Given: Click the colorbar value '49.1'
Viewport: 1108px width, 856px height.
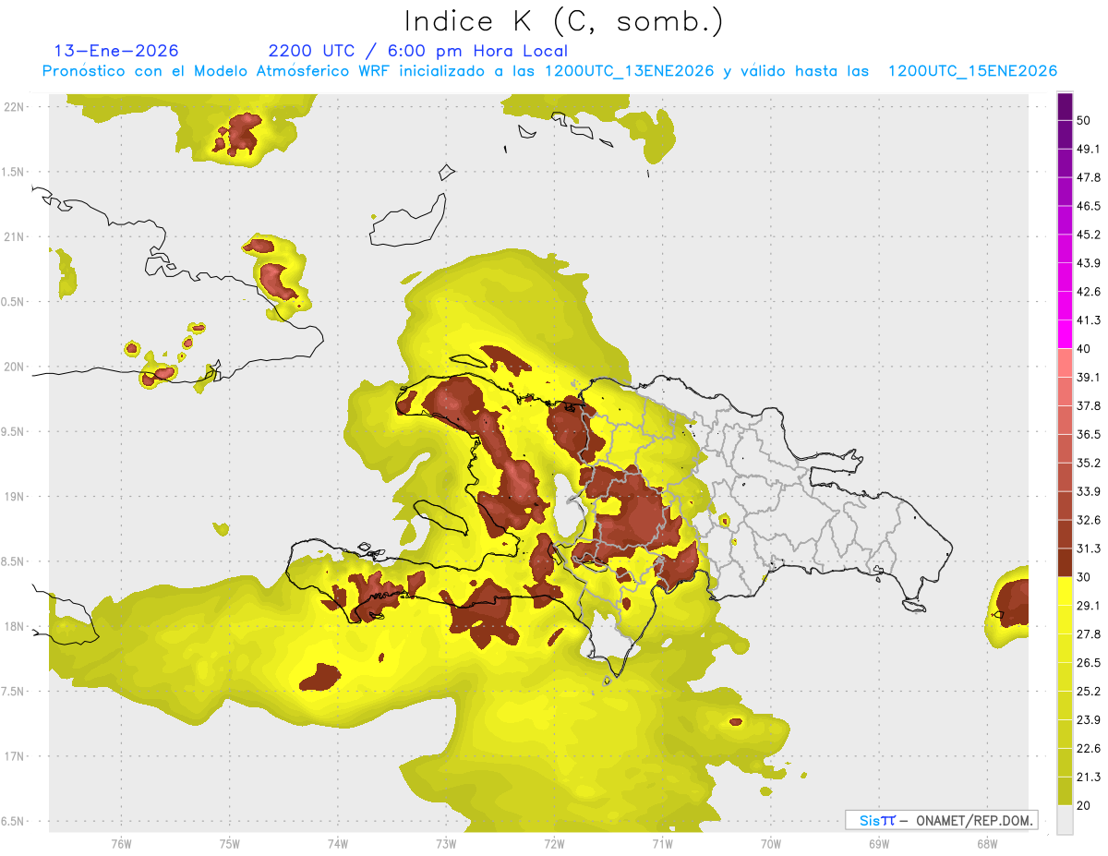Looking at the screenshot, I should 1089,149.
